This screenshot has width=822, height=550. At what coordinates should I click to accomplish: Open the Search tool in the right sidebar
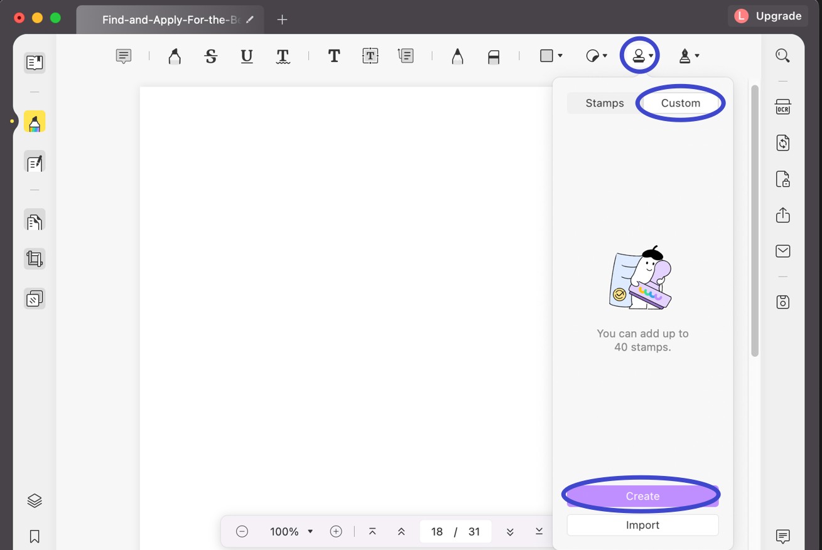pos(782,55)
